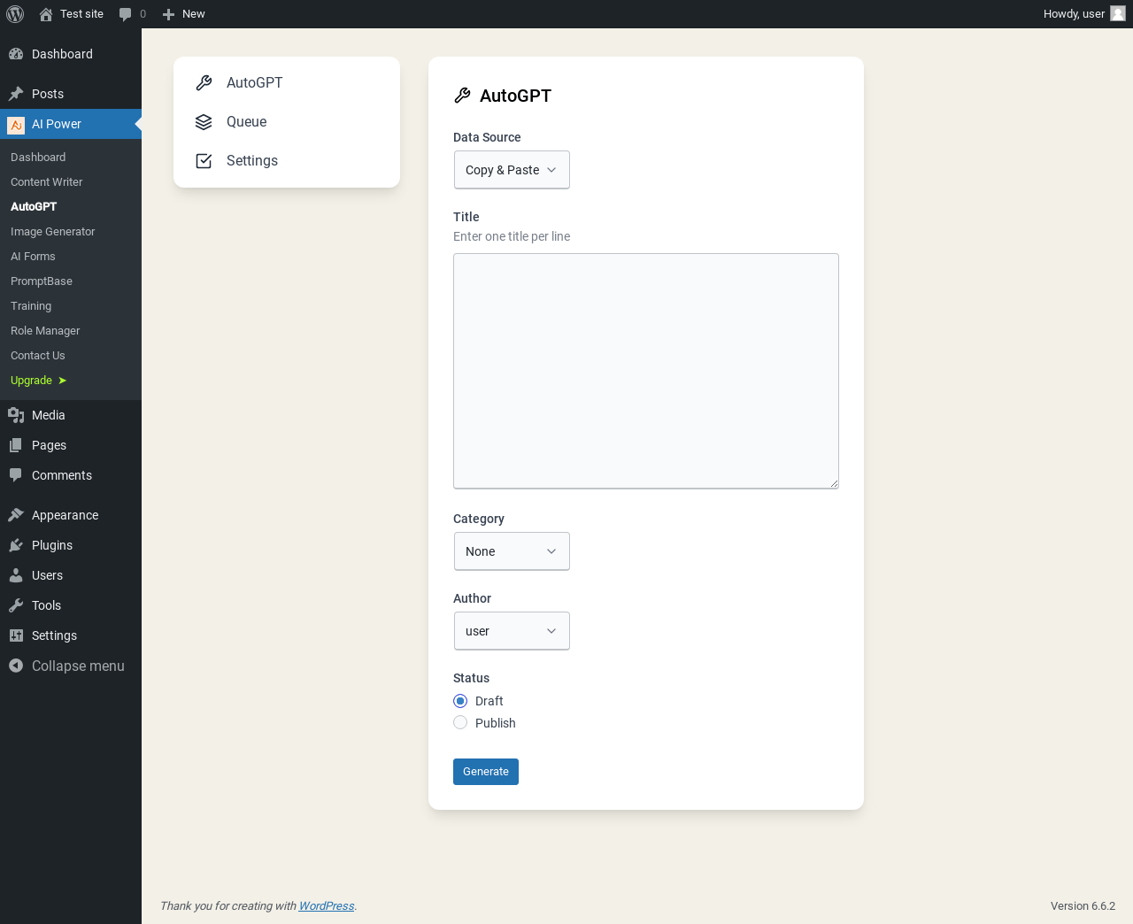Select the Publish status radio button
The width and height of the screenshot is (1133, 924).
tap(460, 723)
